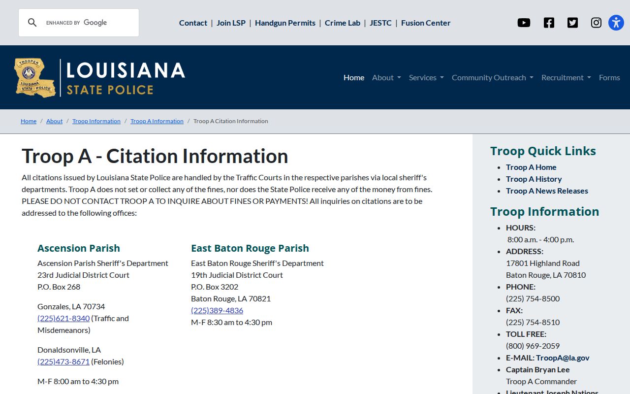Open the Instagram social icon
The image size is (630, 394).
click(x=596, y=23)
